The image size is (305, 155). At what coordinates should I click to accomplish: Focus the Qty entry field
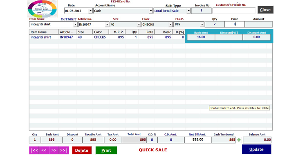coord(215,24)
